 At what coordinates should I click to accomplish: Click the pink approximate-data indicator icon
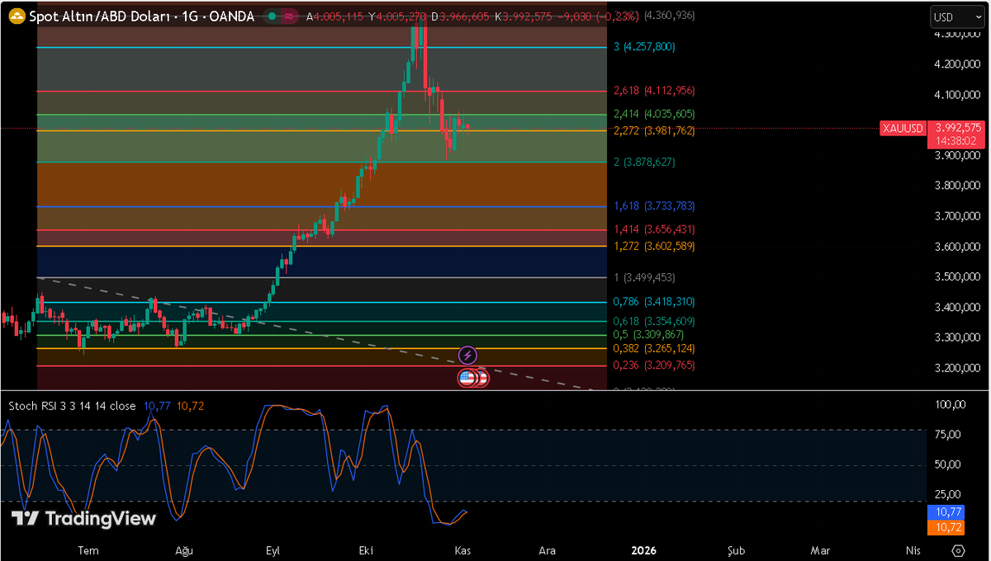pos(288,16)
